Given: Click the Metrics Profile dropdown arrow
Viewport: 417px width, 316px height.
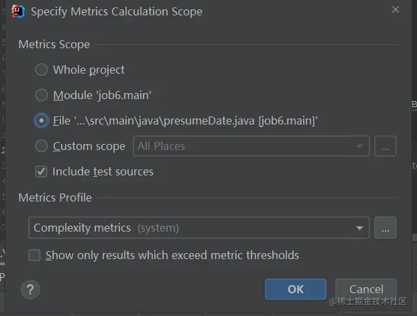Looking at the screenshot, I should [361, 228].
